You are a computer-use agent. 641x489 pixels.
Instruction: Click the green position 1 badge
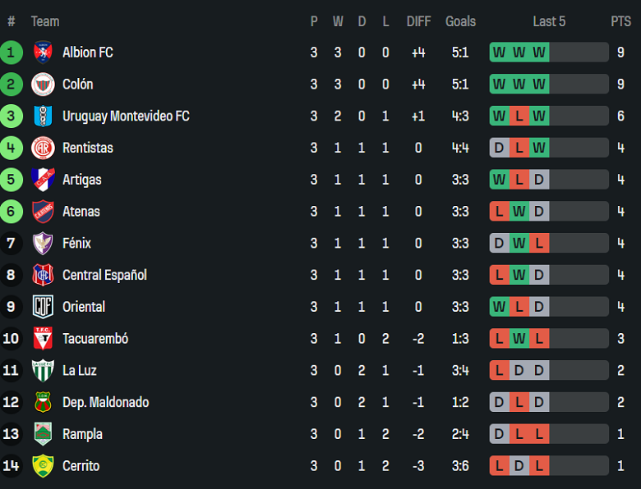tap(11, 53)
